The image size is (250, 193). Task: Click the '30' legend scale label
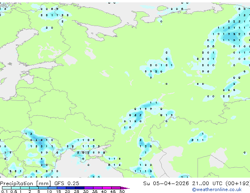86,191
